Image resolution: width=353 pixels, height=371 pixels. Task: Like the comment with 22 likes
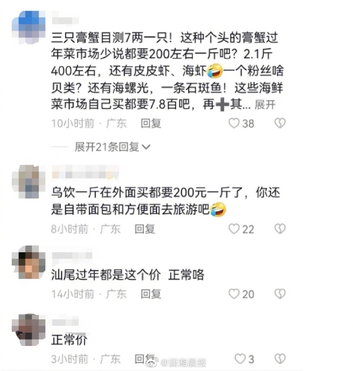(x=234, y=229)
